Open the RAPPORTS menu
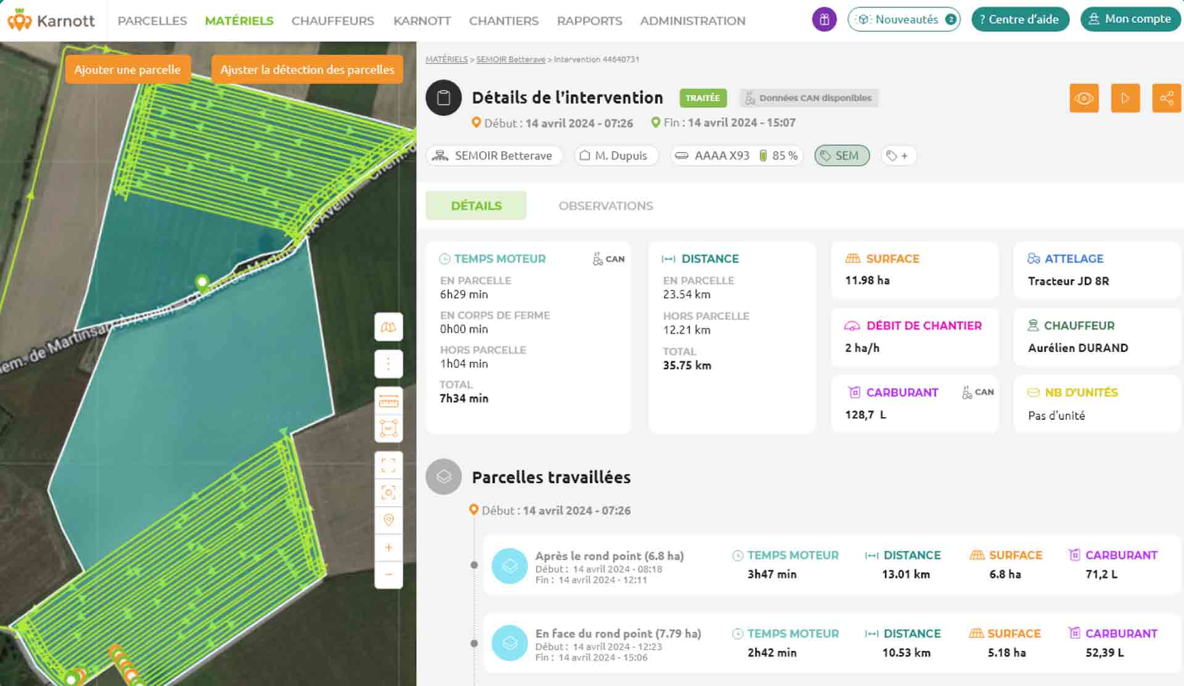The width and height of the screenshot is (1184, 686). [x=590, y=20]
